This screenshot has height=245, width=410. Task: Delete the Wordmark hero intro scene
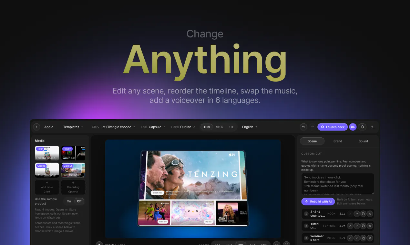pos(370,238)
